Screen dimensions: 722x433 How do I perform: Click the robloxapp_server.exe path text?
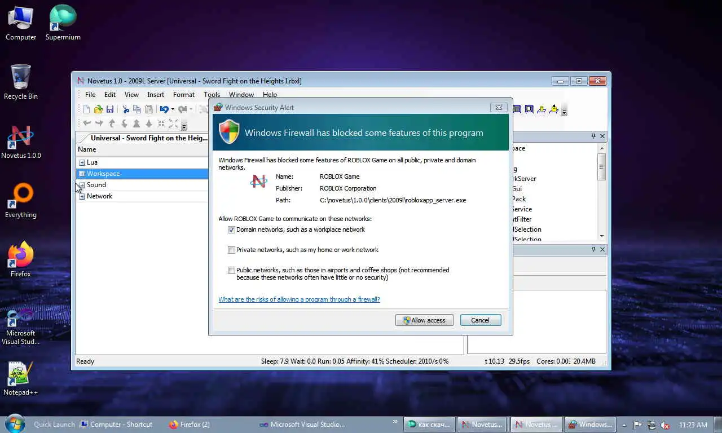(393, 200)
